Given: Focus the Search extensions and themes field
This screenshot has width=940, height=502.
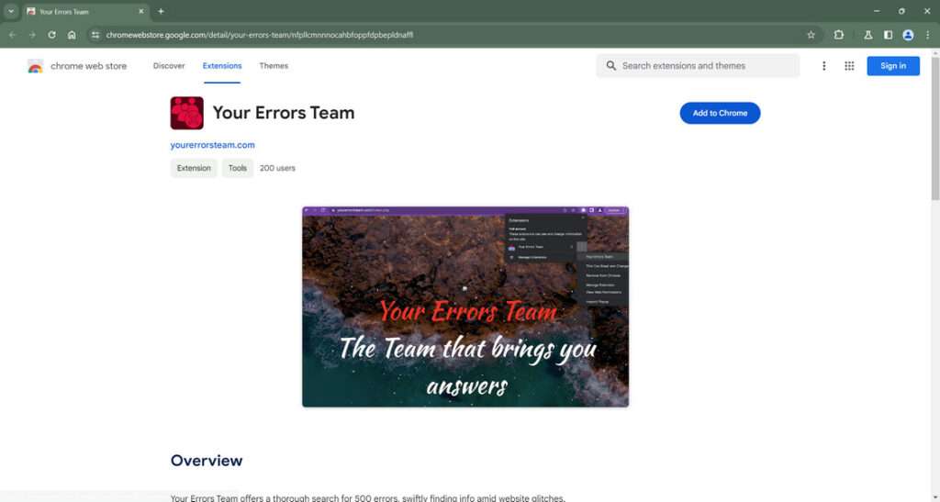Looking at the screenshot, I should pyautogui.click(x=698, y=66).
